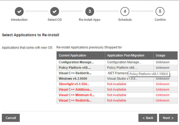Viewport: 179px width, 125px height.
Task: Sort by Current Application column header
Action: 72,55
